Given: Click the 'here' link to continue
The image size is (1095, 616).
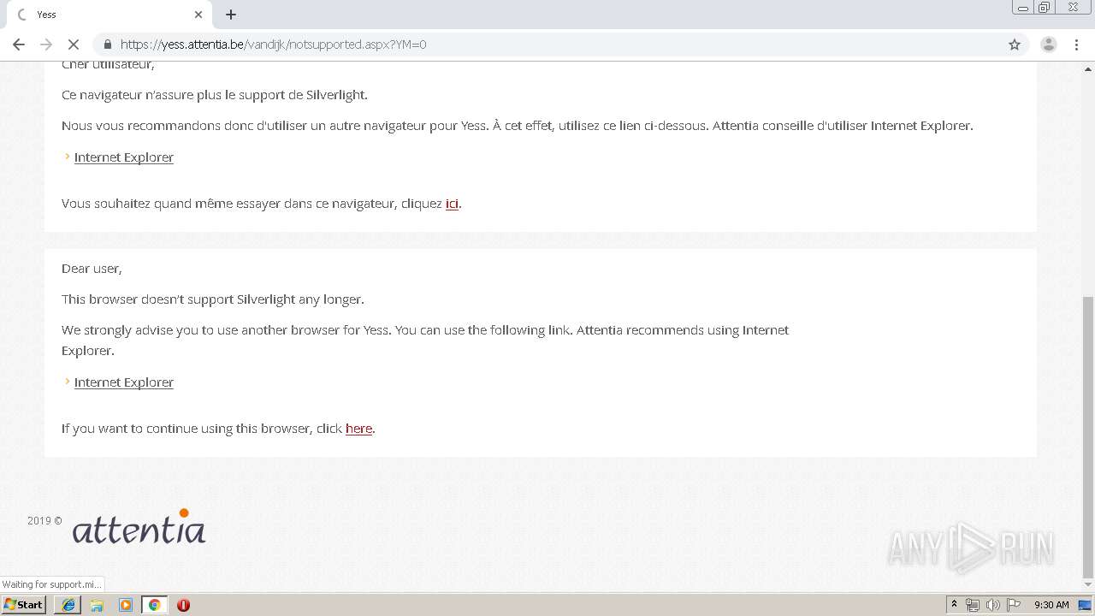Looking at the screenshot, I should (x=358, y=429).
